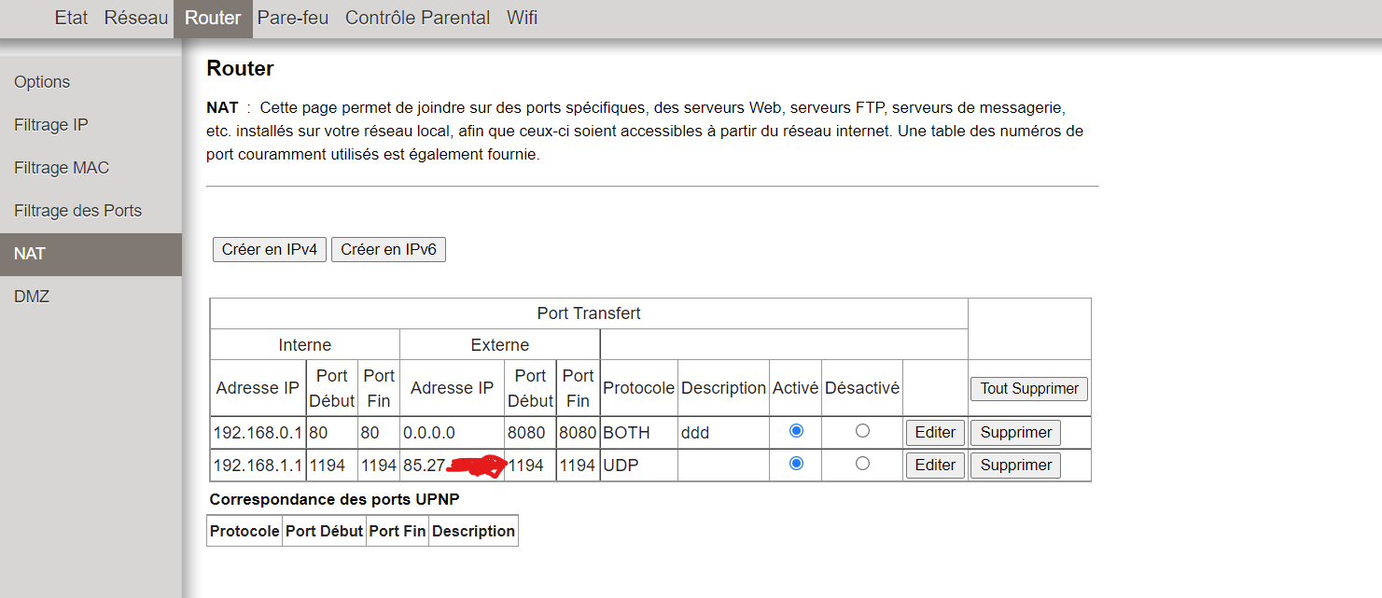Open the Wifi tab

tap(523, 18)
